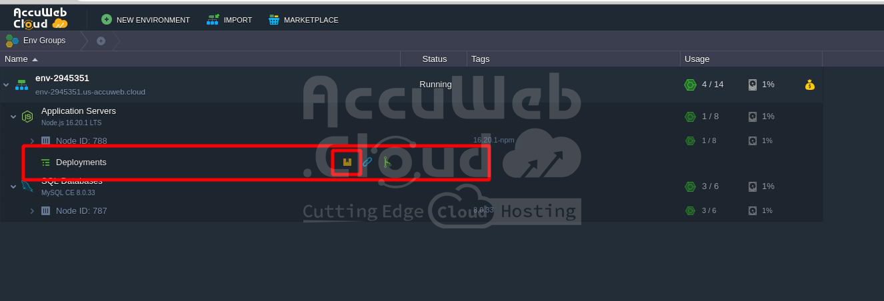Click the add group plus icon

(101, 41)
